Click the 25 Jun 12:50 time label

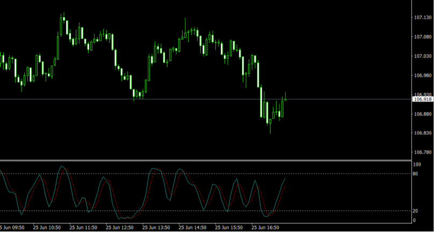click(120, 228)
